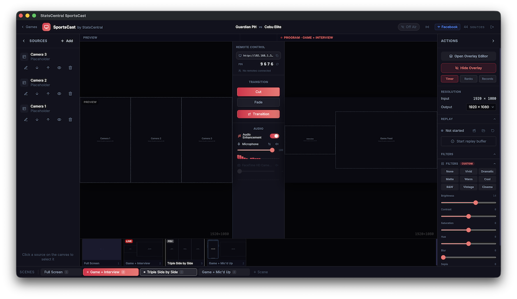Viewport: 517px width, 299px height.
Task: Edit the Camera 2 source with pencil icon
Action: (x=26, y=94)
